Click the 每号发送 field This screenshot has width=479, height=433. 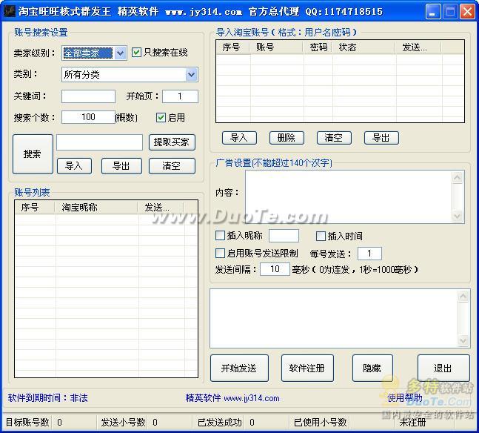pos(369,254)
